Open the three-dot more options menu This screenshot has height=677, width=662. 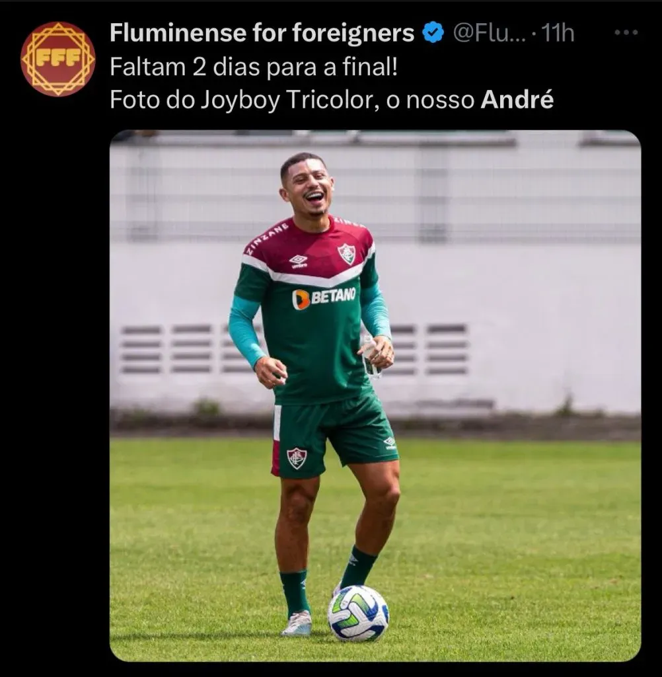click(626, 32)
